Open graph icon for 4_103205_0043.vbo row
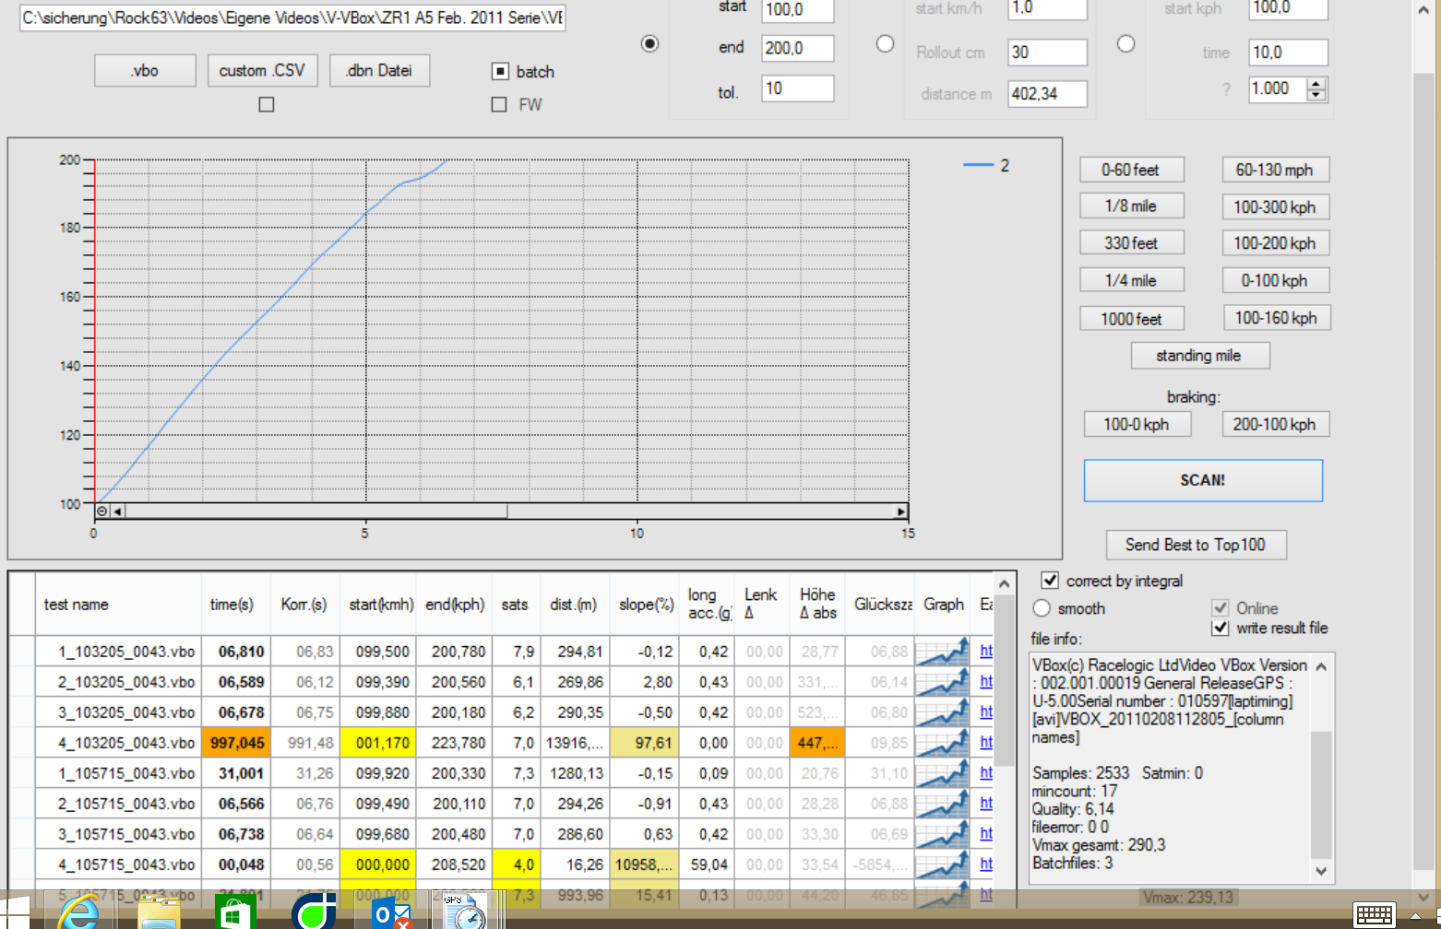Screen dimensions: 1441x929 pos(942,743)
